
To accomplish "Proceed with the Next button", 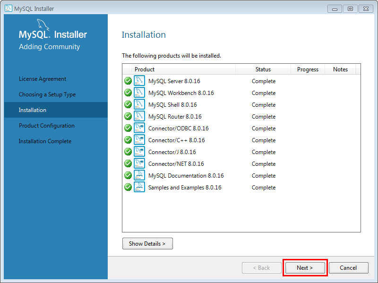I will coord(305,268).
